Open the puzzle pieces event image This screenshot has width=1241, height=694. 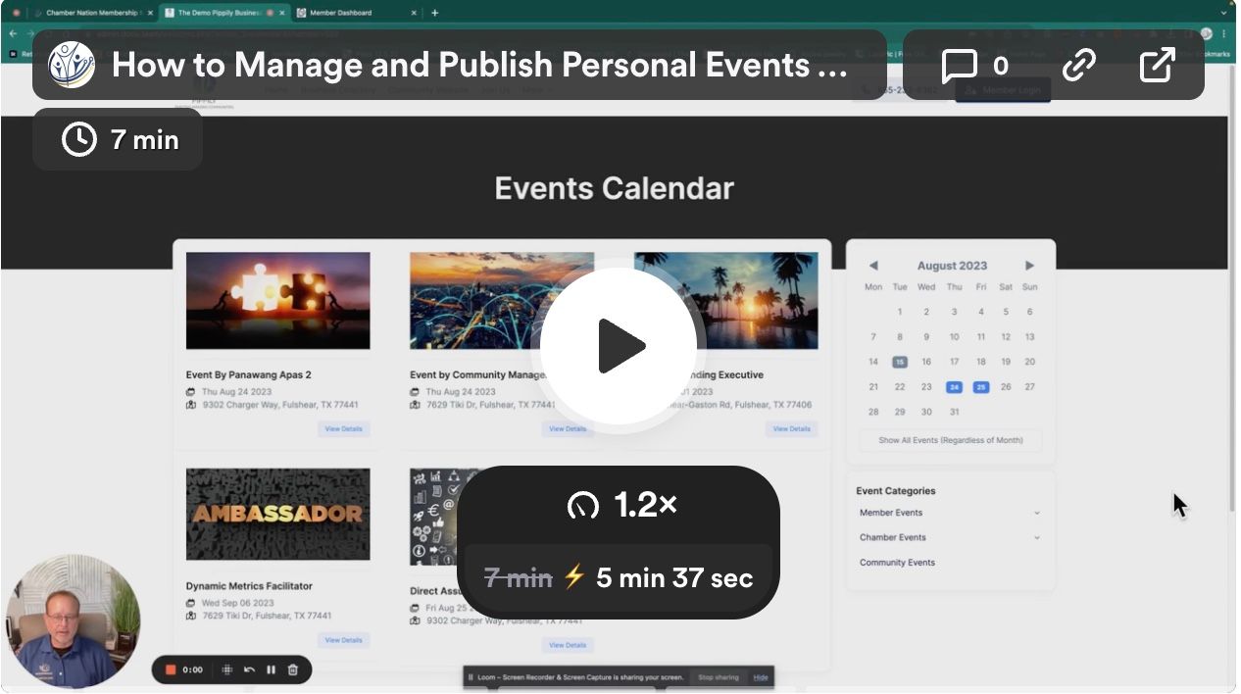coord(277,301)
